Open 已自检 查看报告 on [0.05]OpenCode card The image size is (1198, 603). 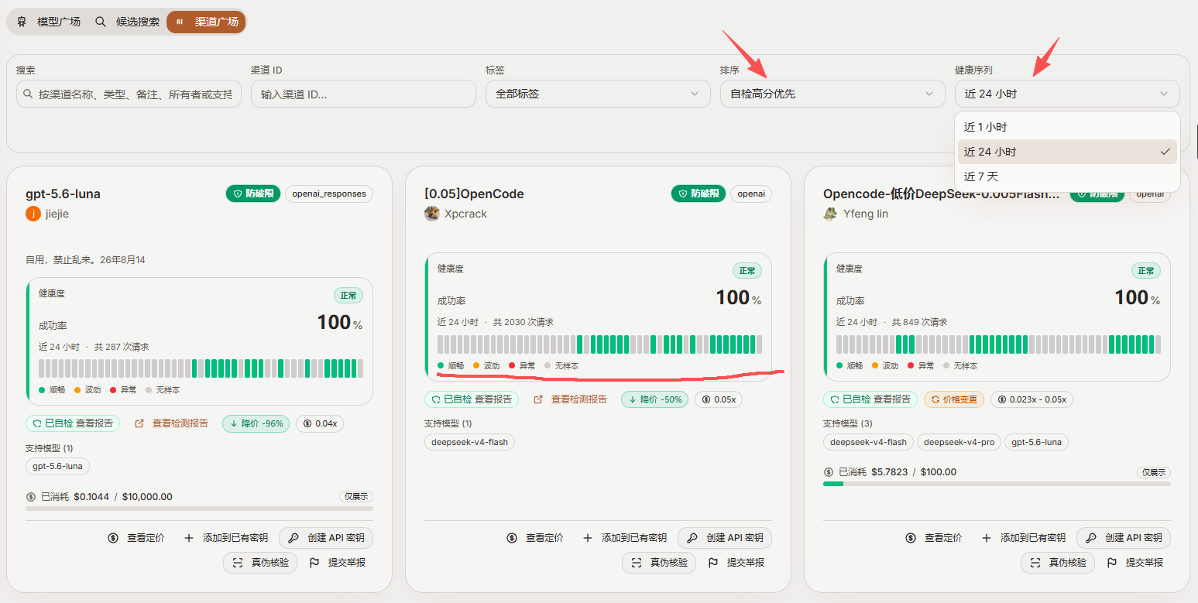tap(472, 399)
